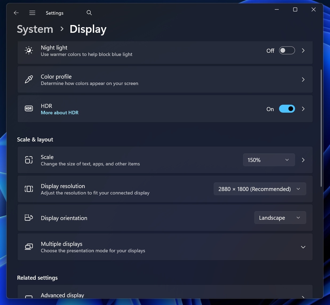Open the Scale percentage dropdown
Viewport: 330px width, 305px height.
tap(269, 160)
